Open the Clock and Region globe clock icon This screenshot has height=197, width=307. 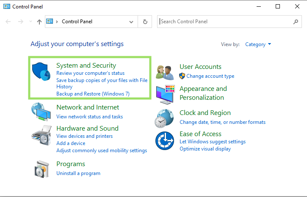pyautogui.click(x=164, y=118)
